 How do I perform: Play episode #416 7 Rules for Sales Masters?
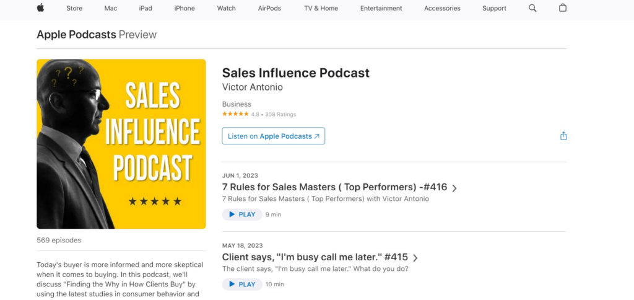(x=242, y=214)
